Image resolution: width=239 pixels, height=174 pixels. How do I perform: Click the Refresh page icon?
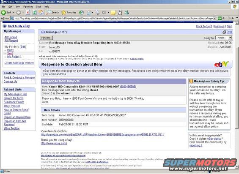tap(35, 12)
